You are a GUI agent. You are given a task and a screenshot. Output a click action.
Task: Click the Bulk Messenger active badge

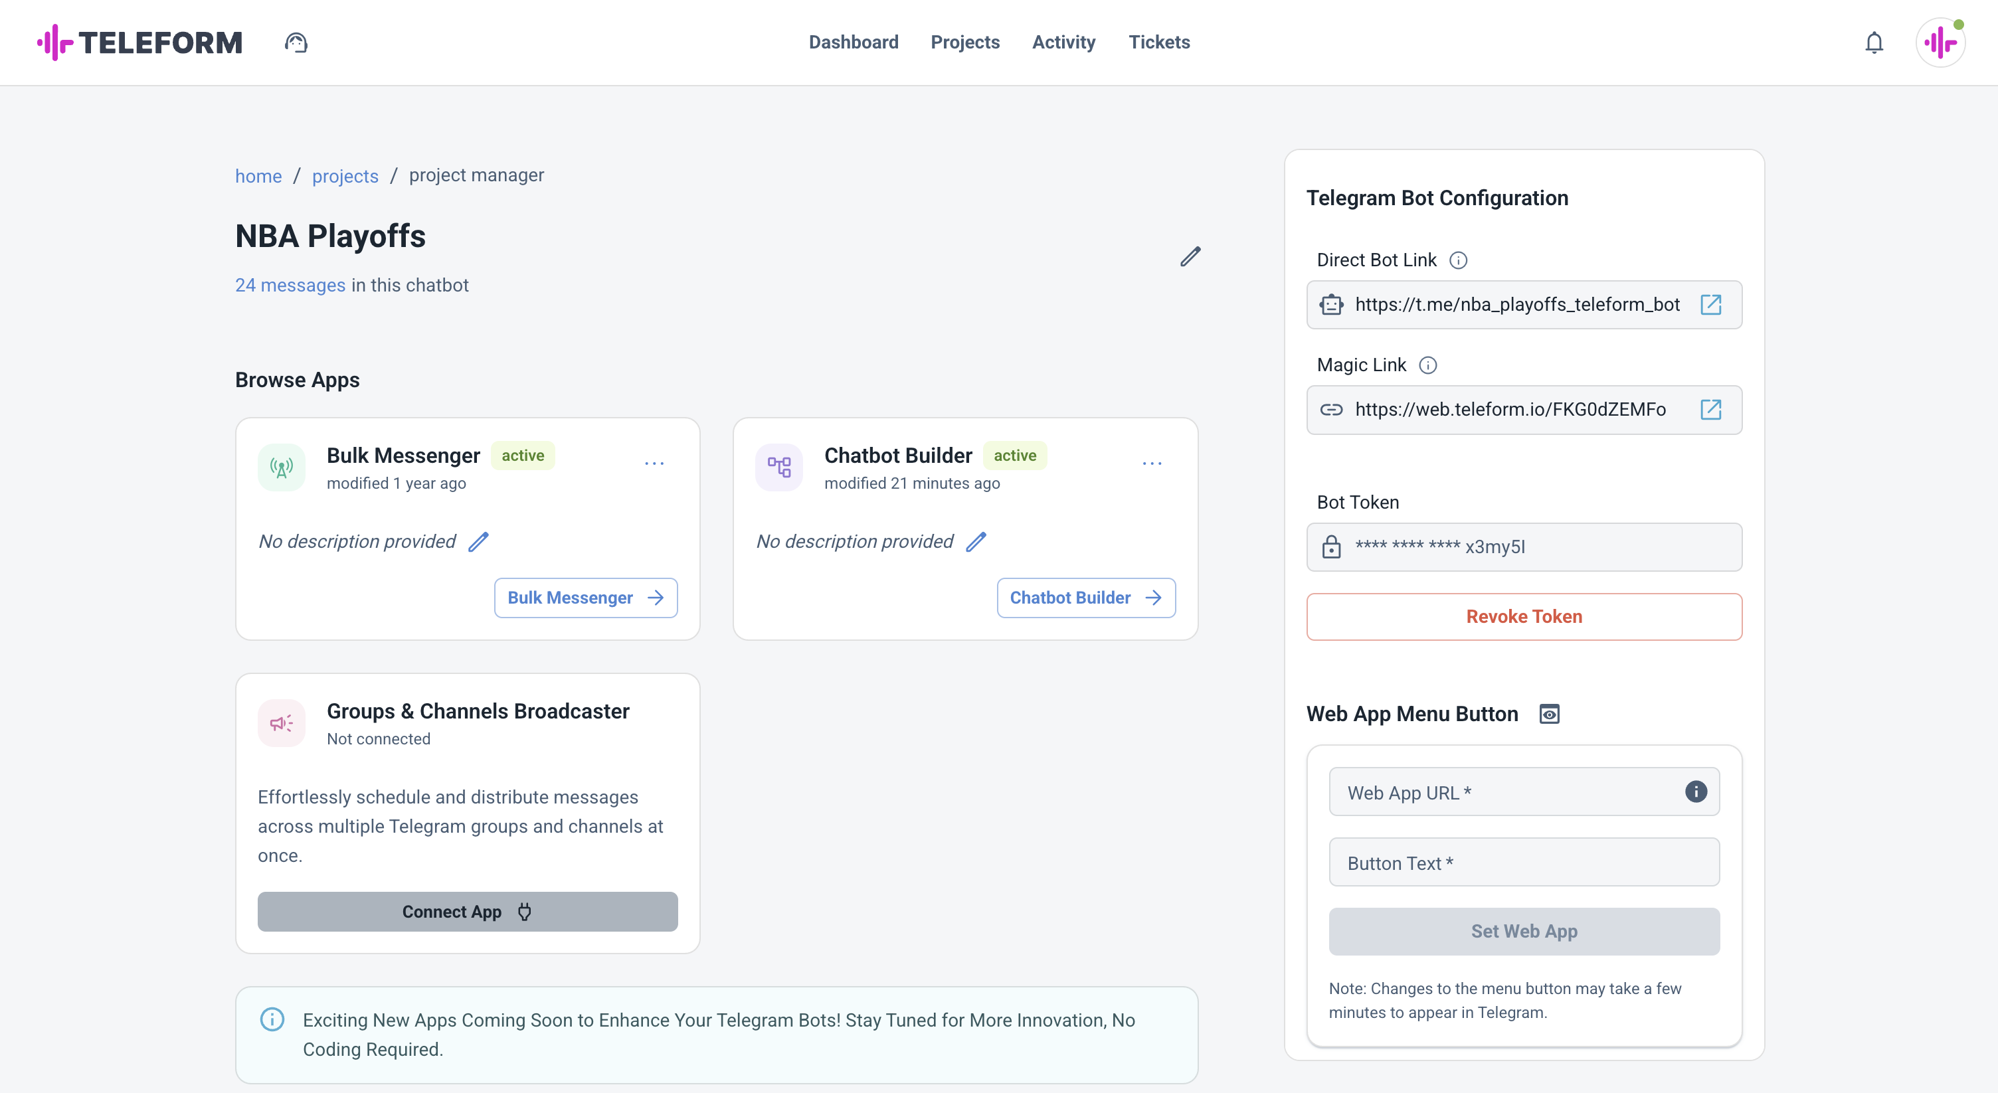[523, 456]
